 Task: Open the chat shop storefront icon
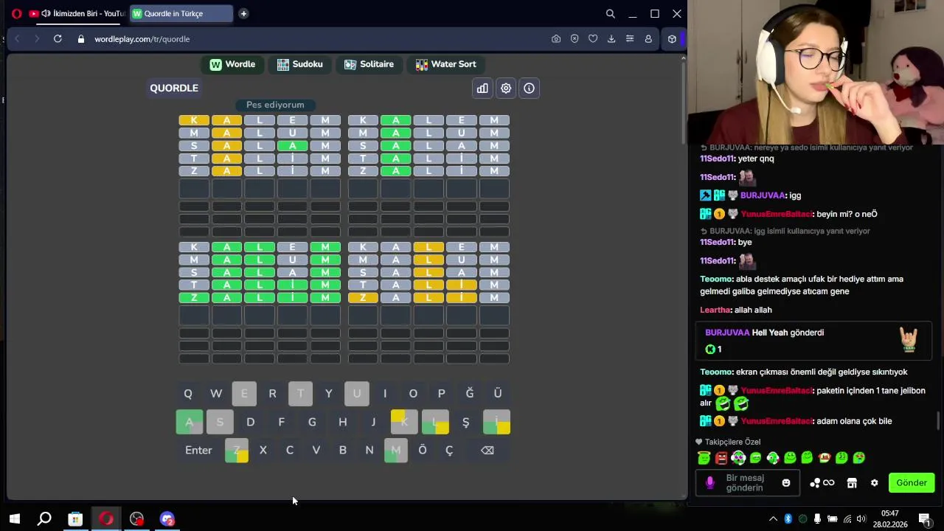click(x=852, y=483)
